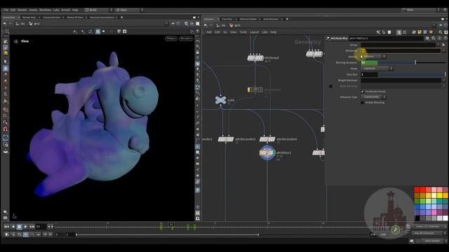Viewport: 449px width, 252px height.
Task: Click the Group input field
Action: coord(398,45)
